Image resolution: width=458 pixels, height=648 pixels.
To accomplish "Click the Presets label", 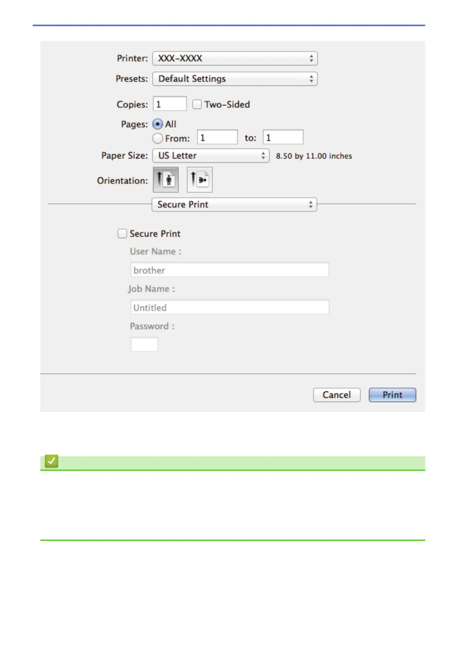I will (132, 79).
